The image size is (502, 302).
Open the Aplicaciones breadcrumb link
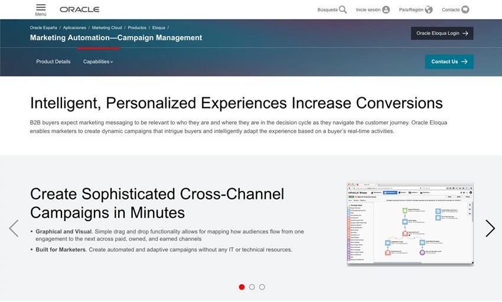pos(74,28)
